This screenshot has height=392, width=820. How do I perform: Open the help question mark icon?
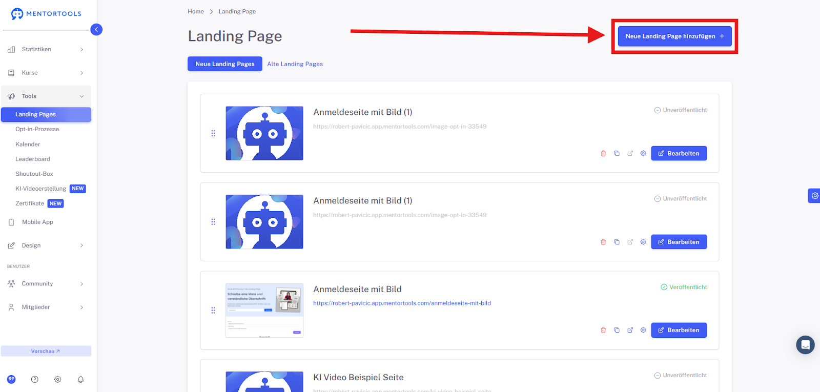(35, 379)
